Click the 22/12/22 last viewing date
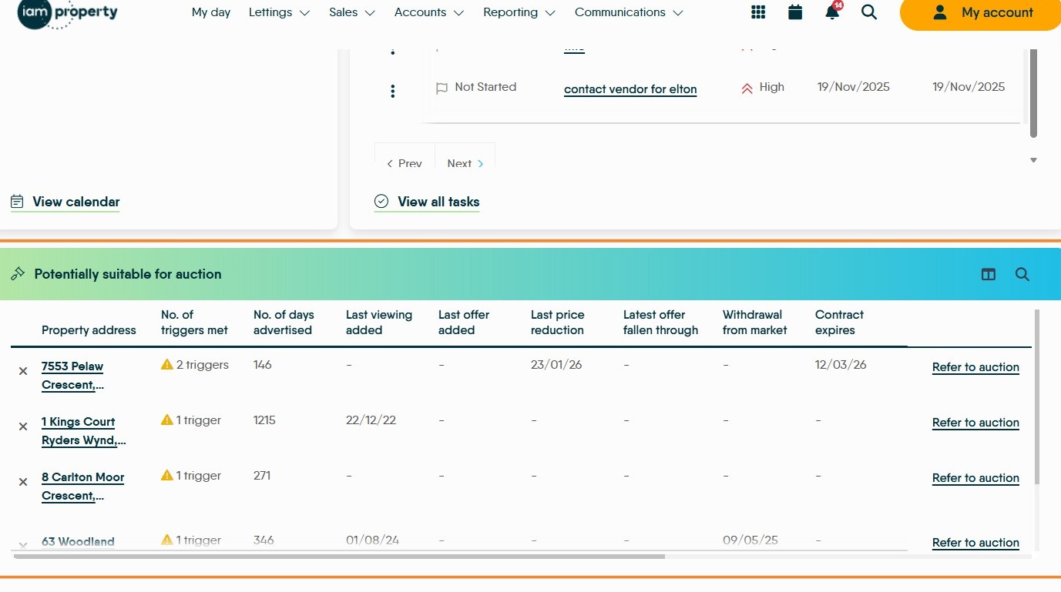 tap(371, 420)
